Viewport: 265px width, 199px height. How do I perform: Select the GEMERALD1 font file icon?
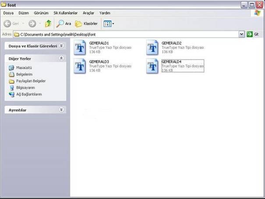point(80,47)
